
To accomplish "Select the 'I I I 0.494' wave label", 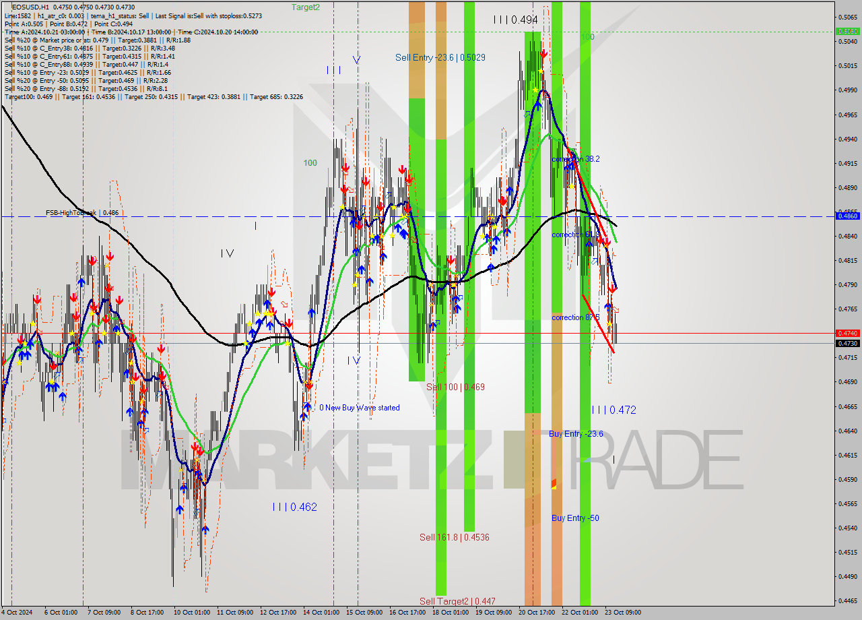I will (x=515, y=20).
